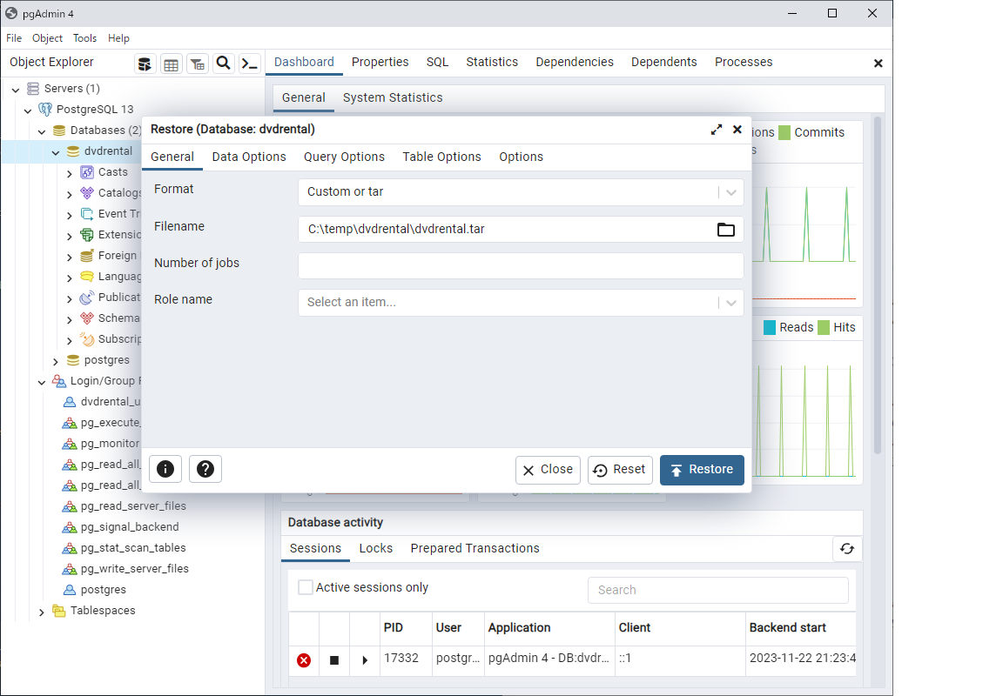Click the postgres database icon

click(73, 360)
